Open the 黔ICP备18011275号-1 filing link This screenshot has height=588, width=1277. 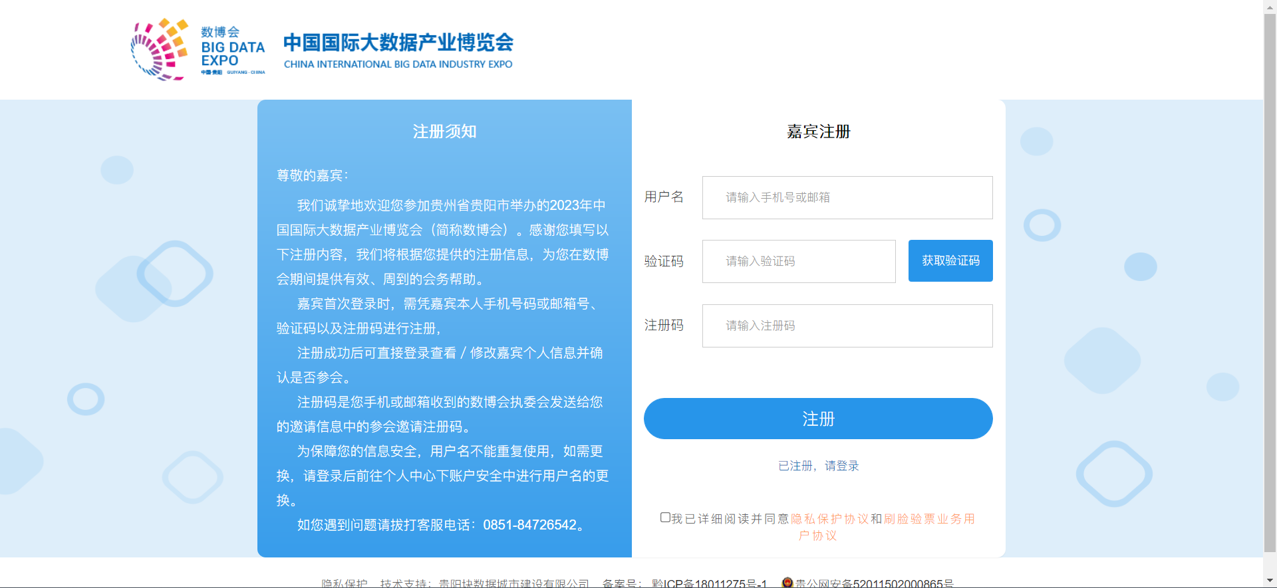(709, 583)
